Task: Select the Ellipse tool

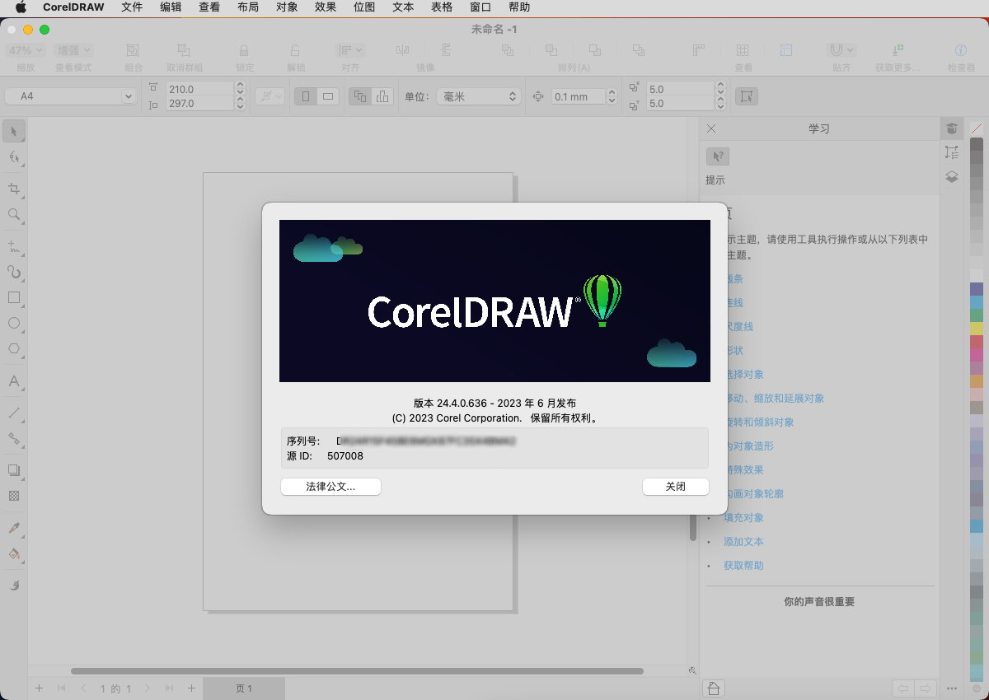Action: pyautogui.click(x=14, y=323)
